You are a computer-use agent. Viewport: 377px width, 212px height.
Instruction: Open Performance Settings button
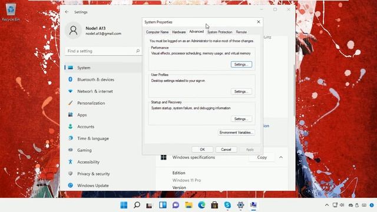pyautogui.click(x=242, y=64)
